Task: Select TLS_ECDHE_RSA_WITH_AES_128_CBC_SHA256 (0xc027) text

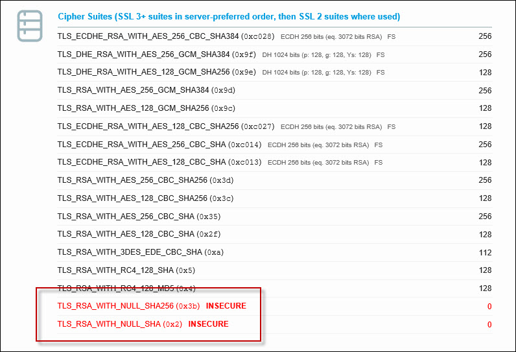Action: pos(166,126)
